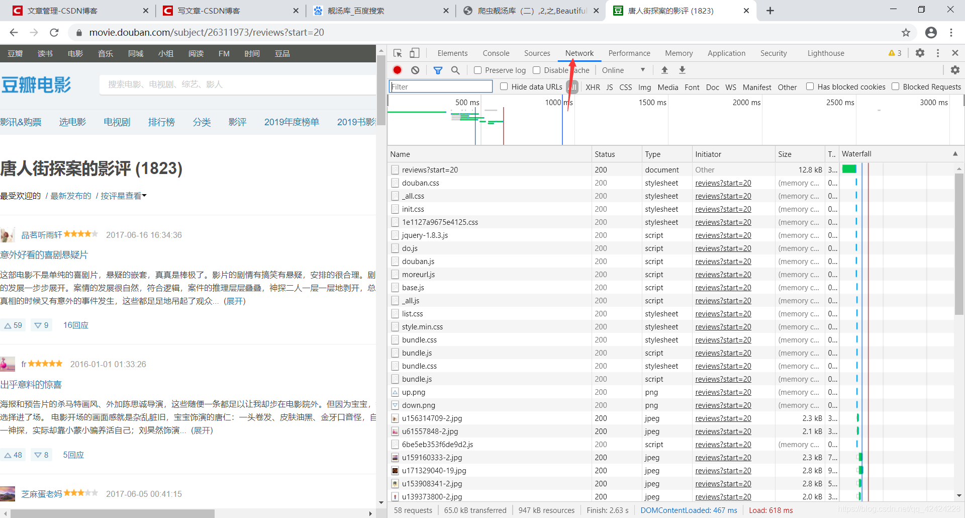Click the page horizontal scrollbar thumb
Screen dimensions: 965x518
click(x=113, y=513)
